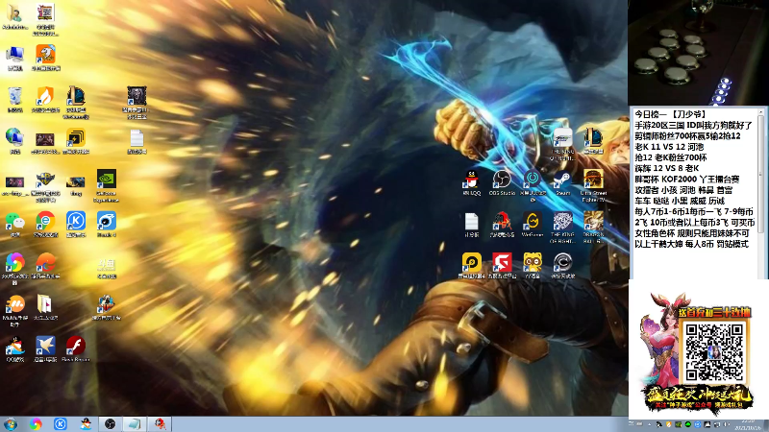Open the QR code image file on desktop
Image resolution: width=769 pixels, height=432 pixels.
pyautogui.click(x=45, y=19)
